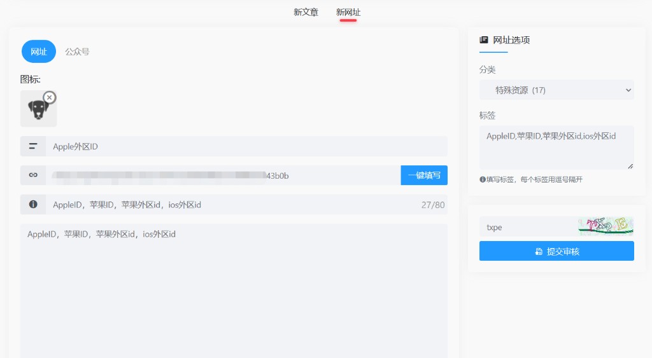This screenshot has height=358, width=652.
Task: Focus the URL field ending in 43b0b
Action: pyautogui.click(x=223, y=176)
